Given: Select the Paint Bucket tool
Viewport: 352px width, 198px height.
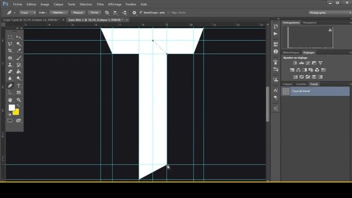Looking at the screenshot, I should coord(19,71).
